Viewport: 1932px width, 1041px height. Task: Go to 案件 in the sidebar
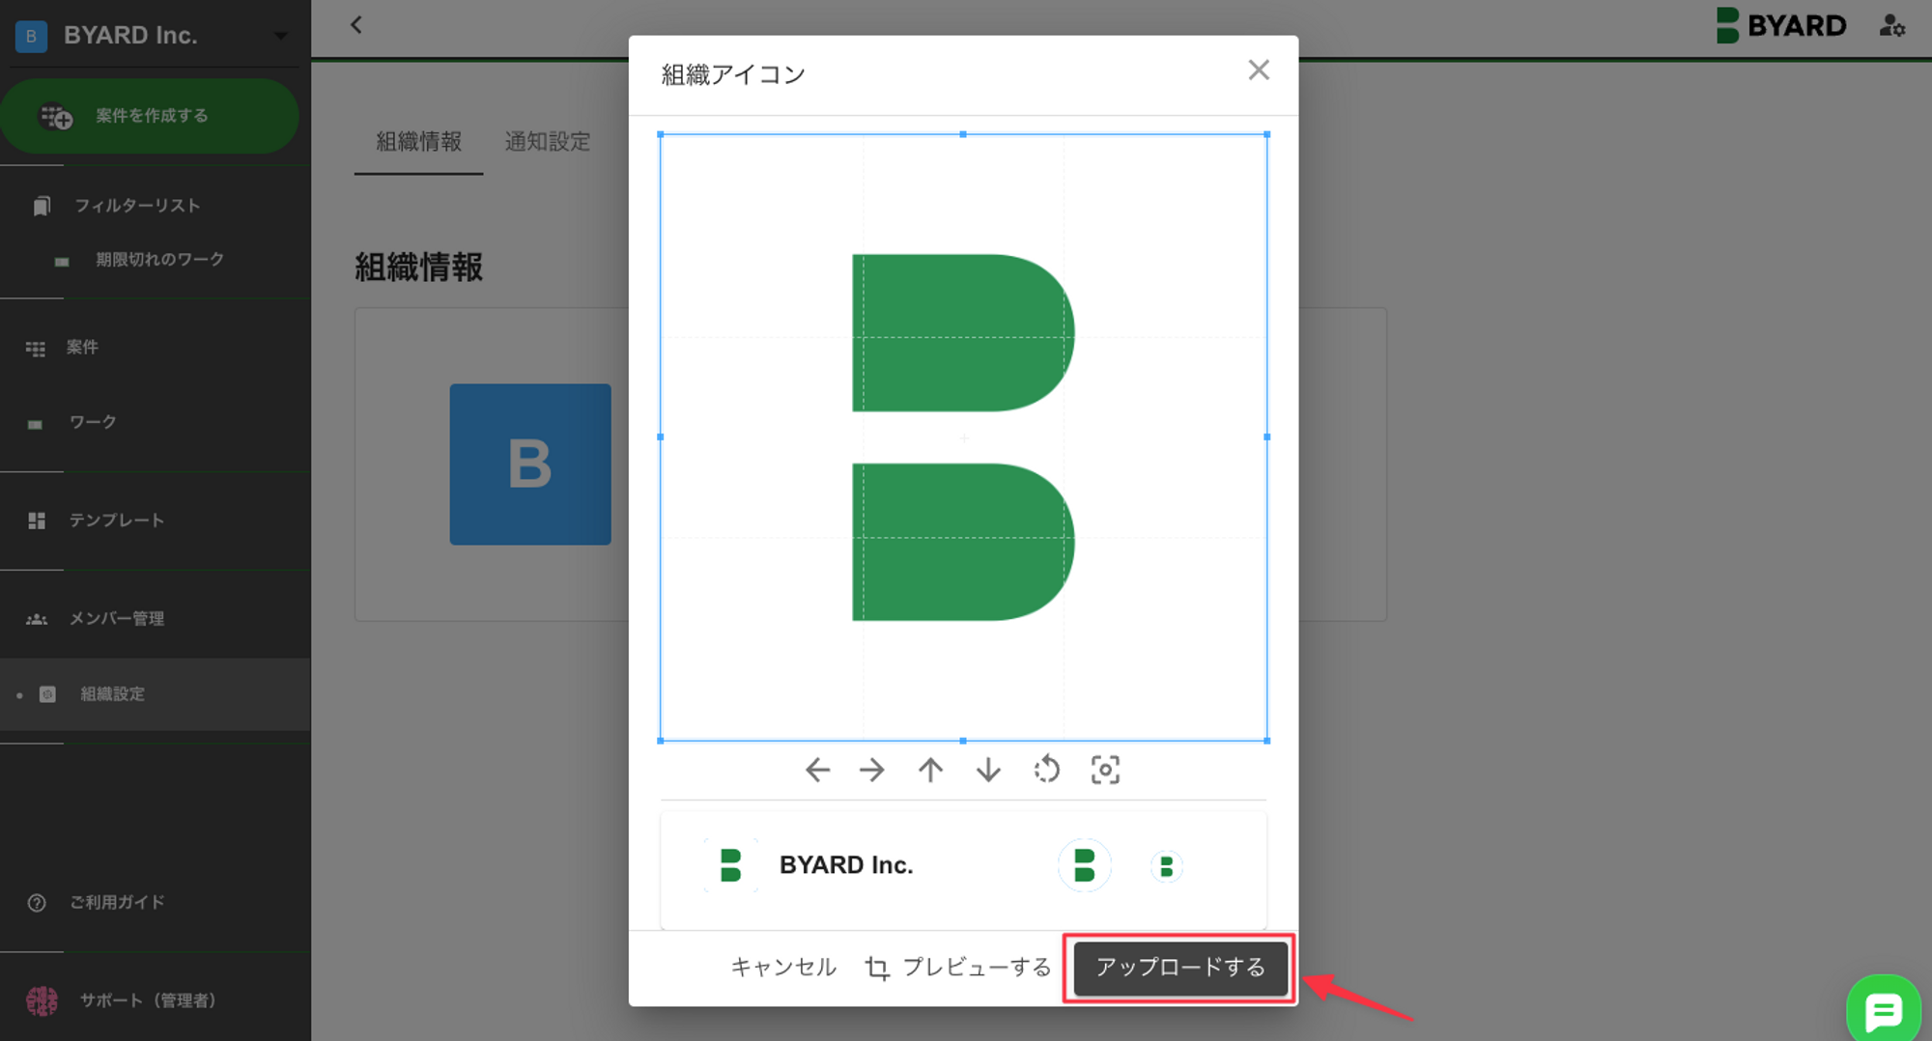click(82, 348)
